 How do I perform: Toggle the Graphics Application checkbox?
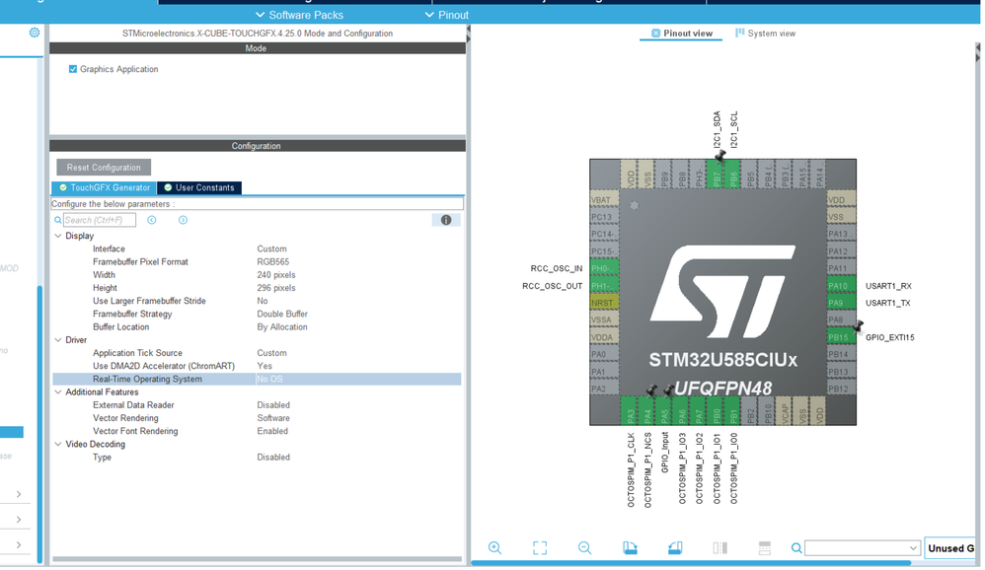click(x=73, y=69)
